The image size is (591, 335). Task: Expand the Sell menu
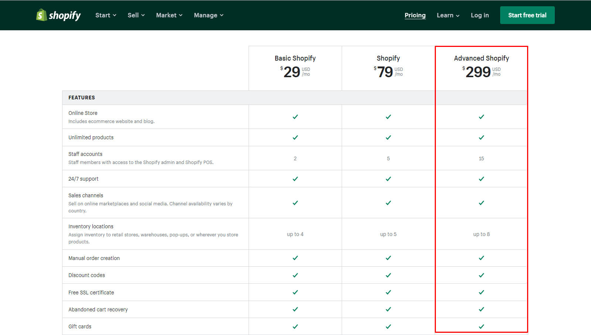click(136, 15)
